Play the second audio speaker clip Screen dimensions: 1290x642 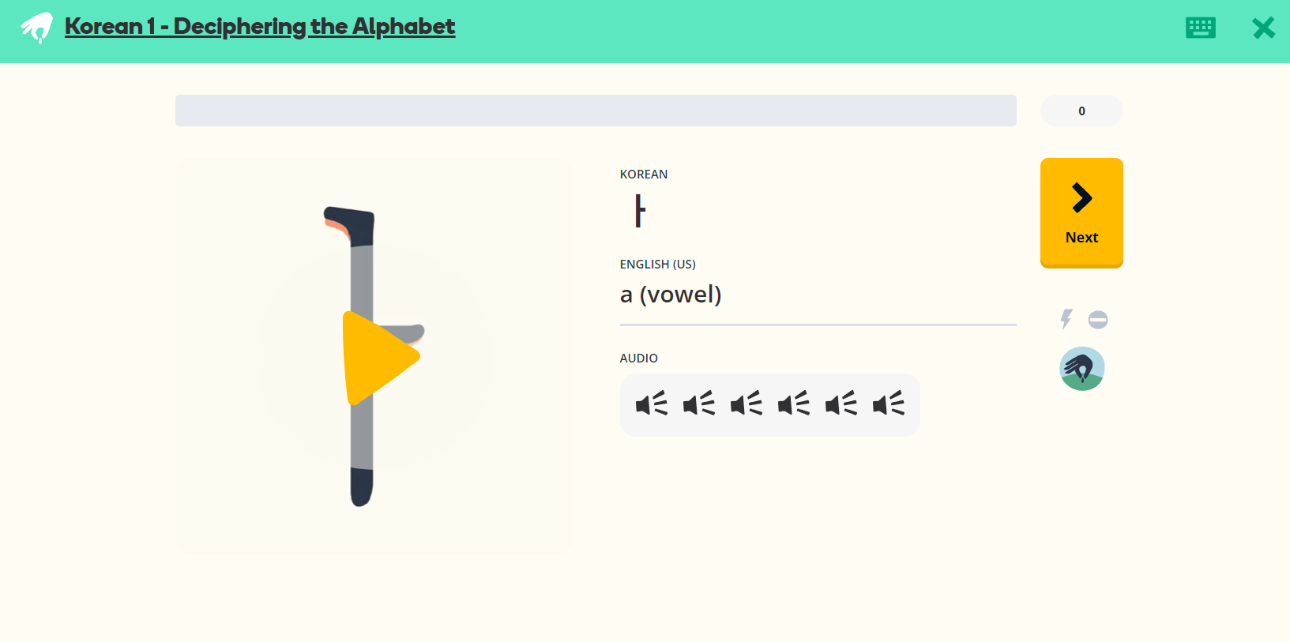(699, 404)
